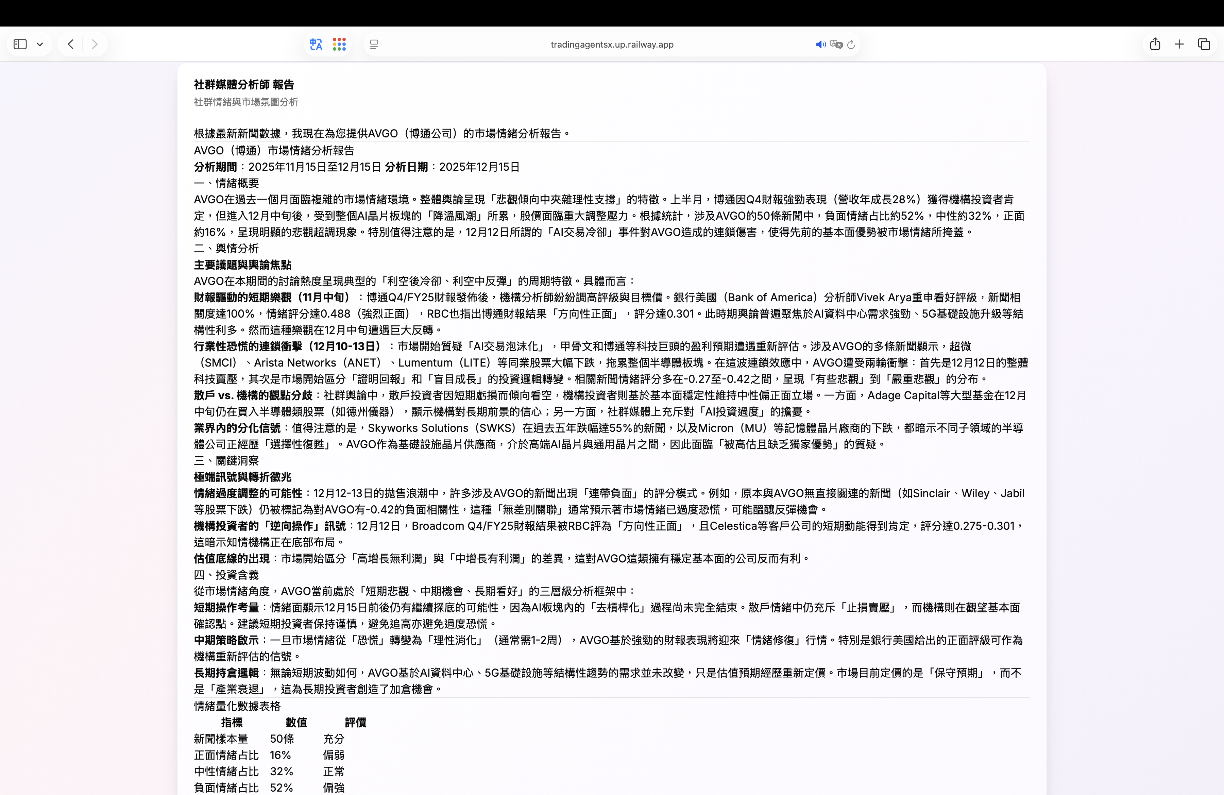This screenshot has height=795, width=1224.
Task: Open a new tab with the plus icon
Action: [1179, 44]
